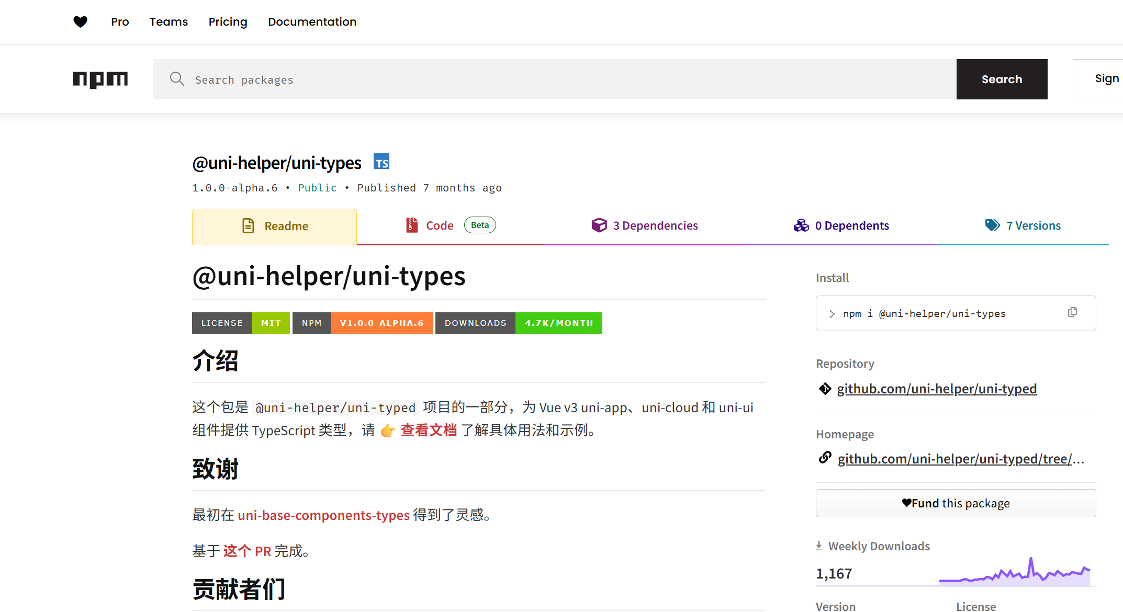Click the npm logo
This screenshot has height=612, width=1123.
point(100,79)
